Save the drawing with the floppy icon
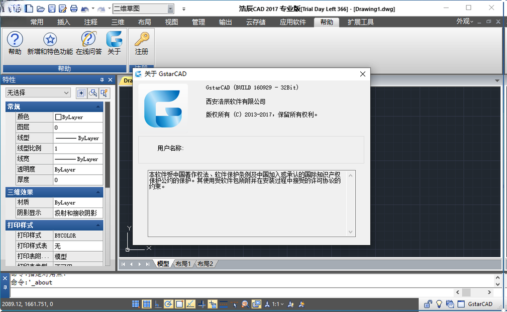The image size is (507, 312). (52, 9)
